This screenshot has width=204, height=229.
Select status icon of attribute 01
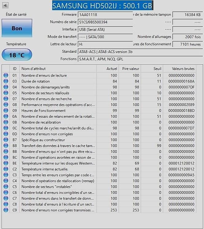[6, 76]
